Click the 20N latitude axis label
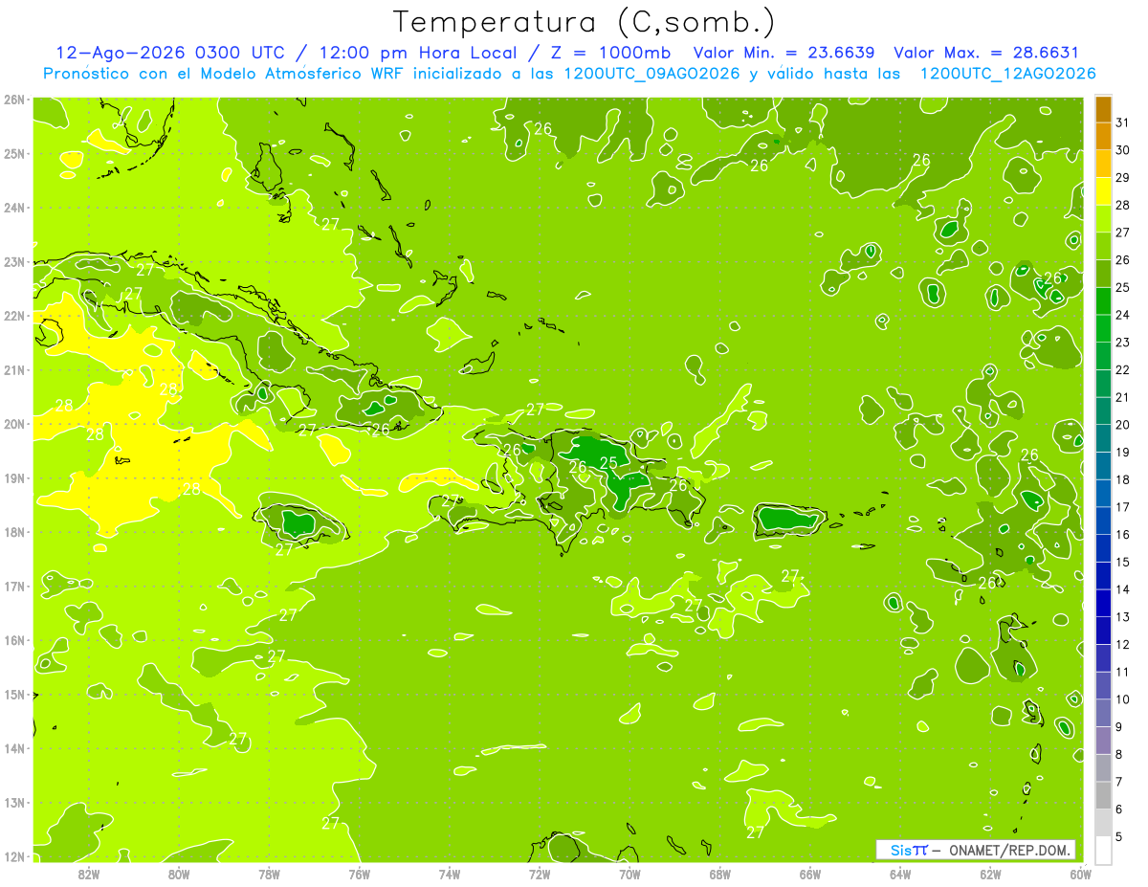 pyautogui.click(x=13, y=424)
